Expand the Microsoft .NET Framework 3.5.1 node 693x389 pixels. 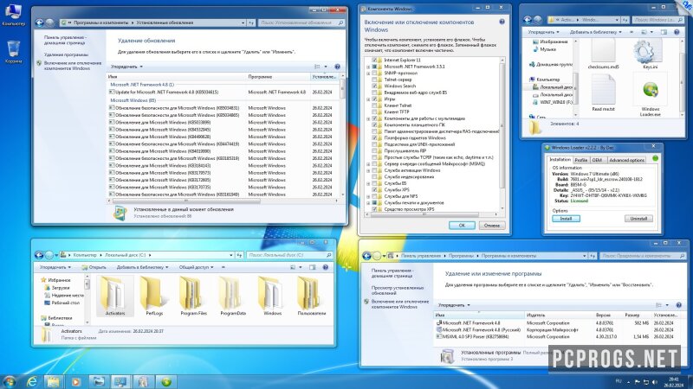368,67
